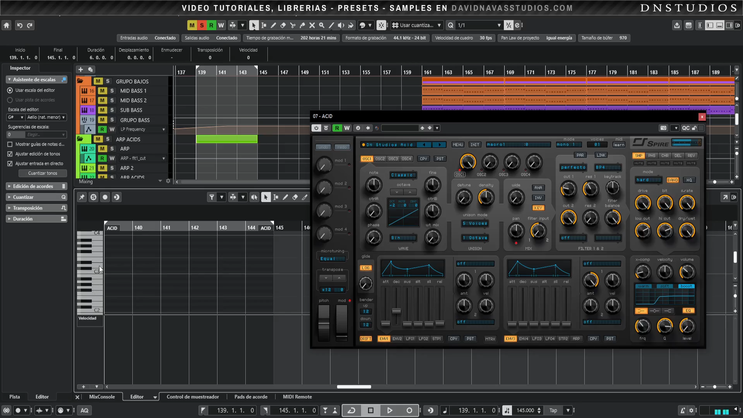Click Solo Editor button in key editor
The height and width of the screenshot is (418, 743).
coord(93,197)
